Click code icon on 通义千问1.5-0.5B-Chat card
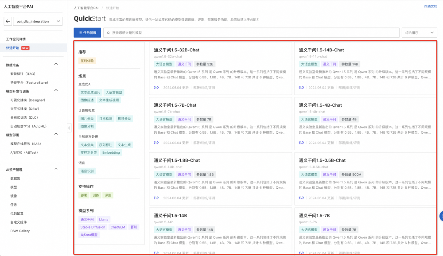The image size is (443, 256). click(301, 198)
